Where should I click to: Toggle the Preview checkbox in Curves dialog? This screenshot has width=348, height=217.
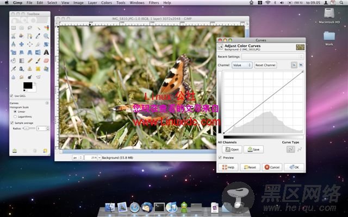click(x=220, y=158)
